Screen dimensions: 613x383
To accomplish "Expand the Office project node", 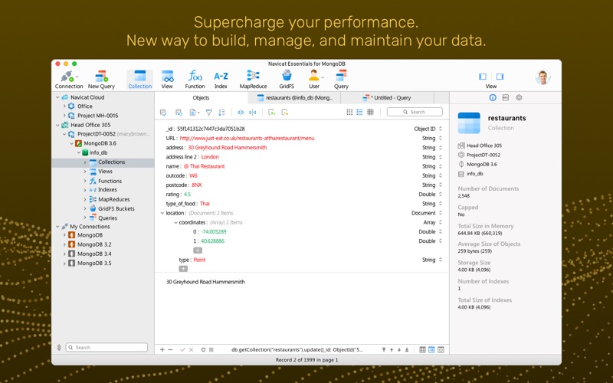I will click(x=64, y=106).
